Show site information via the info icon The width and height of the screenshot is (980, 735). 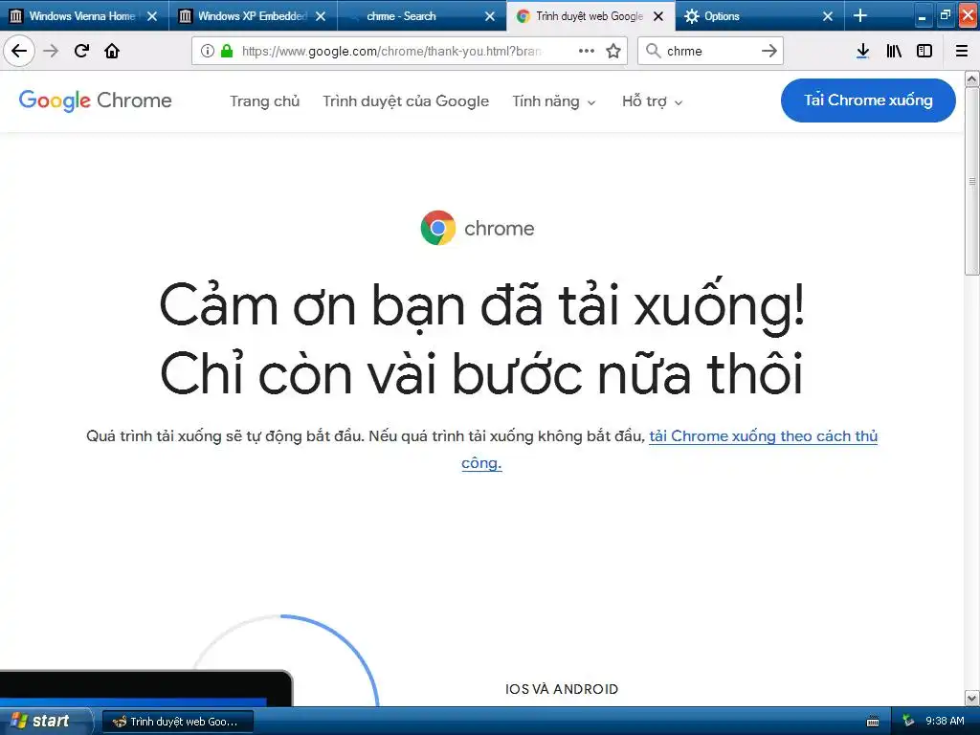[x=208, y=51]
